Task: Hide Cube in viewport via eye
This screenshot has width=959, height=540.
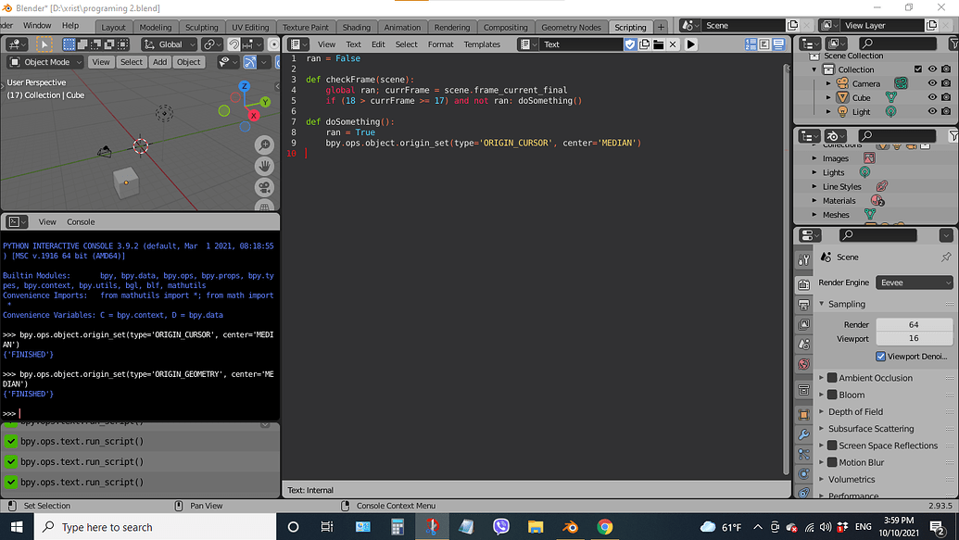Action: pos(932,97)
